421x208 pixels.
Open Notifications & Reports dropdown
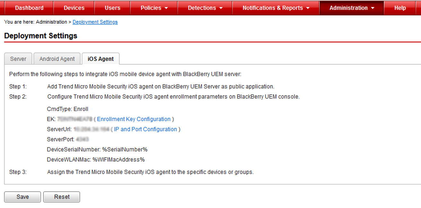pos(276,8)
